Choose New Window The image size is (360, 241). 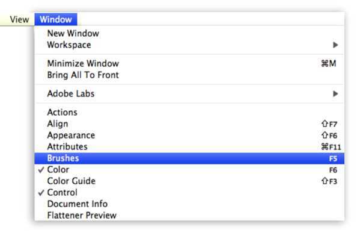[189, 33]
